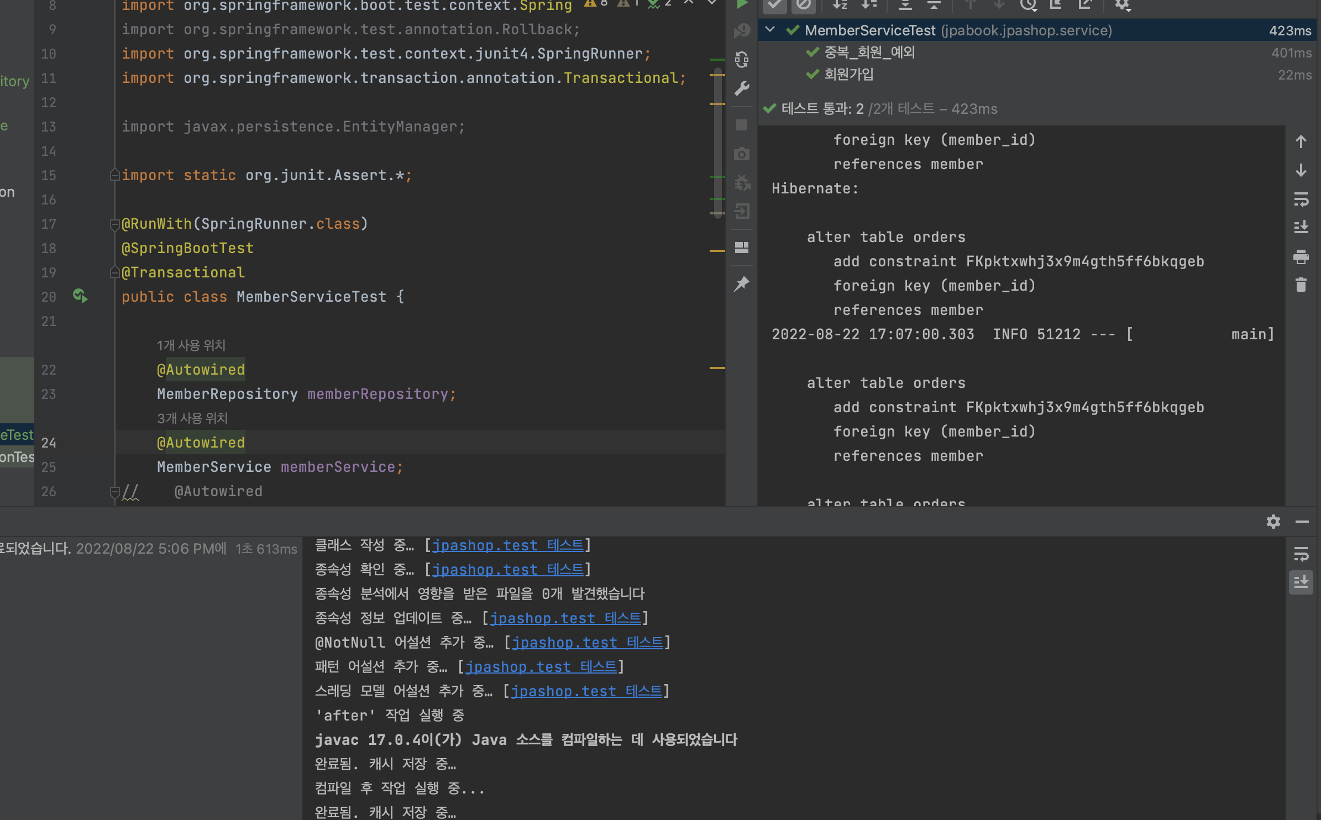The height and width of the screenshot is (820, 1321).
Task: Click the wrench run configuration icon
Action: (x=742, y=88)
